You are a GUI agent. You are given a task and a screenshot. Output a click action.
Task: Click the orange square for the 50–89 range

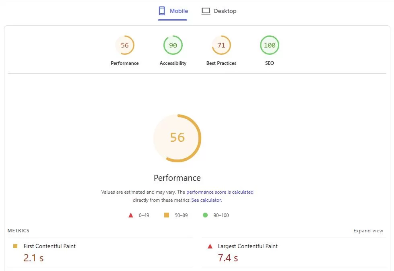coord(166,215)
